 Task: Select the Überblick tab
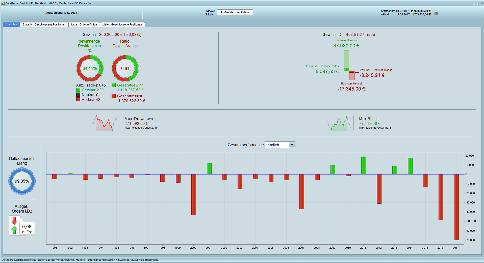point(11,24)
